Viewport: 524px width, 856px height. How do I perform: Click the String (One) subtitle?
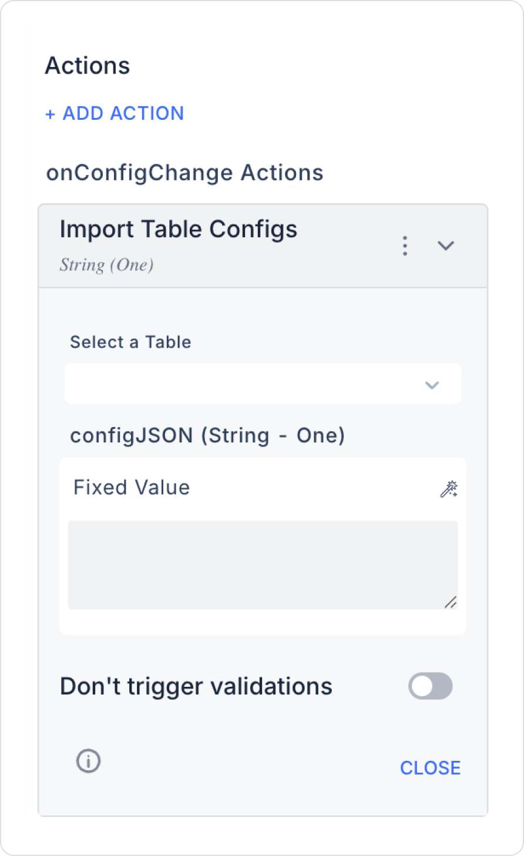(x=106, y=265)
